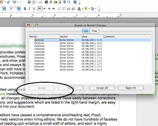This screenshot has height=126, width=158.
Task: Apply the Background Color bucket
Action: (92, 9)
